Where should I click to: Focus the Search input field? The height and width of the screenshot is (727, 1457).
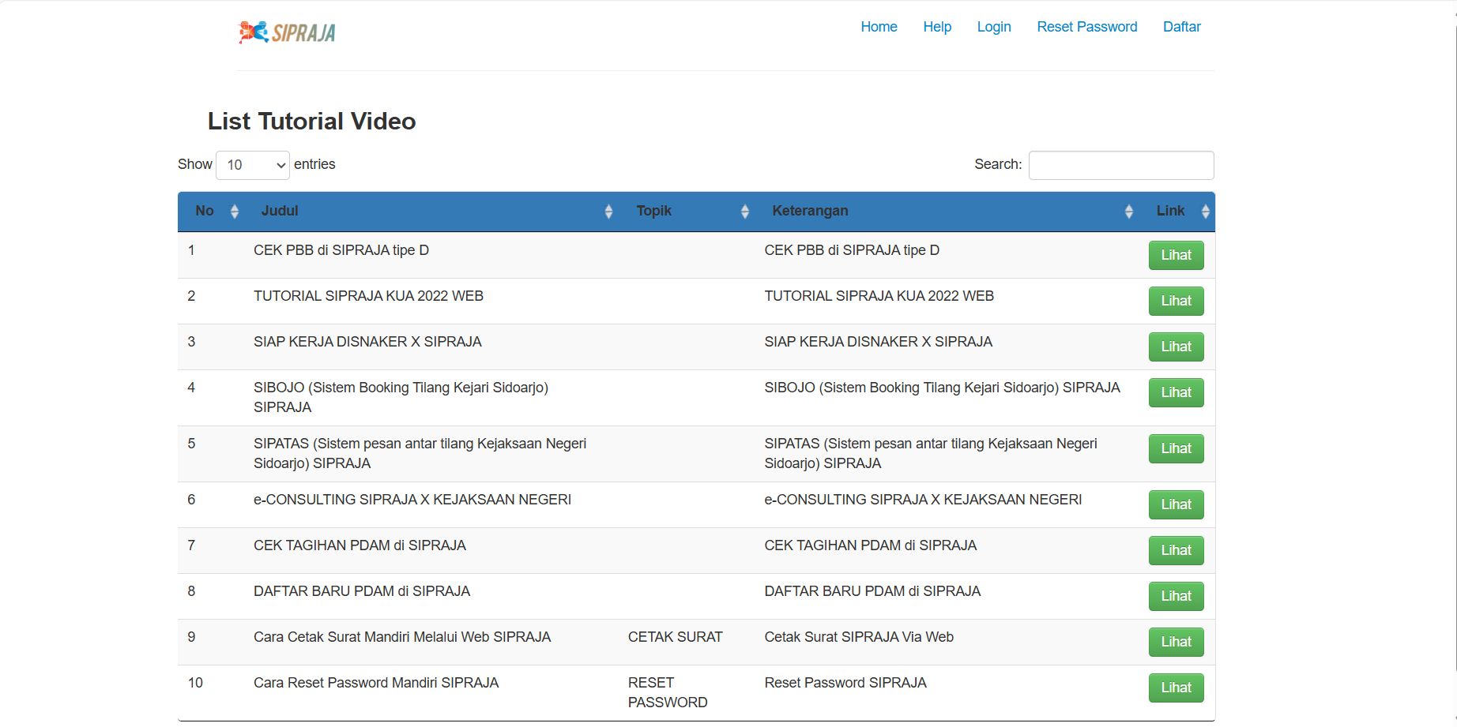click(x=1121, y=165)
